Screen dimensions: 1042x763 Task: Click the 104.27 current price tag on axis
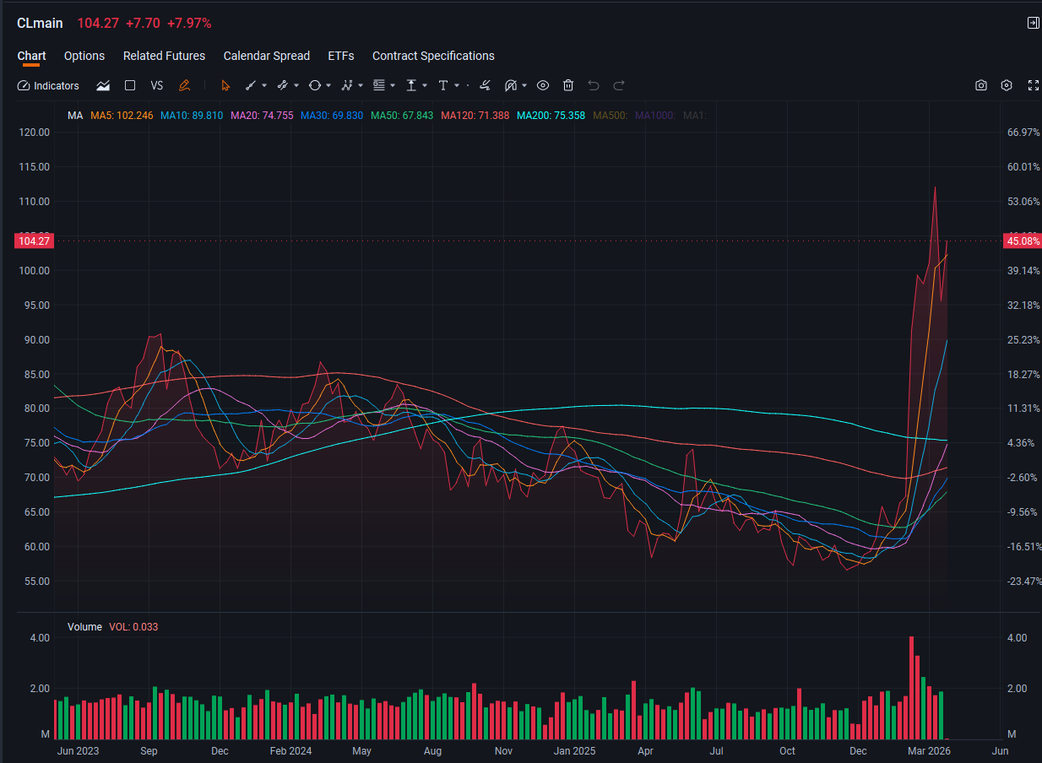[35, 241]
